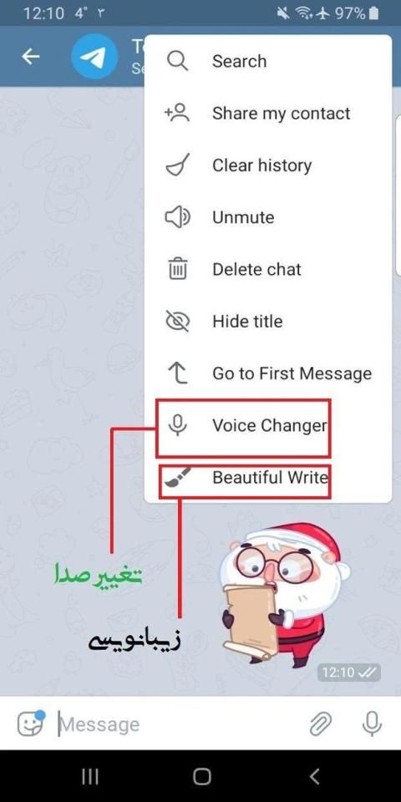The width and height of the screenshot is (401, 802).
Task: Focus the Message input field
Action: click(179, 723)
